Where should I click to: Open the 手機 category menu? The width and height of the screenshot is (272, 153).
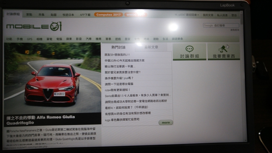[x=20, y=39]
